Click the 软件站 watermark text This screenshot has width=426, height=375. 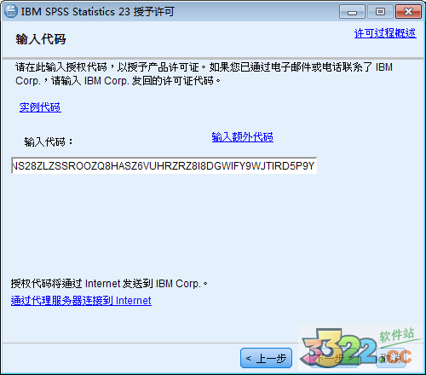pos(397,335)
